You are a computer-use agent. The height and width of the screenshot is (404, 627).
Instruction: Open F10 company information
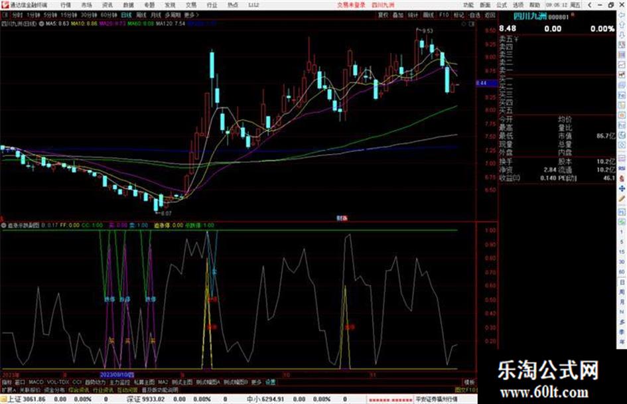[x=444, y=15]
